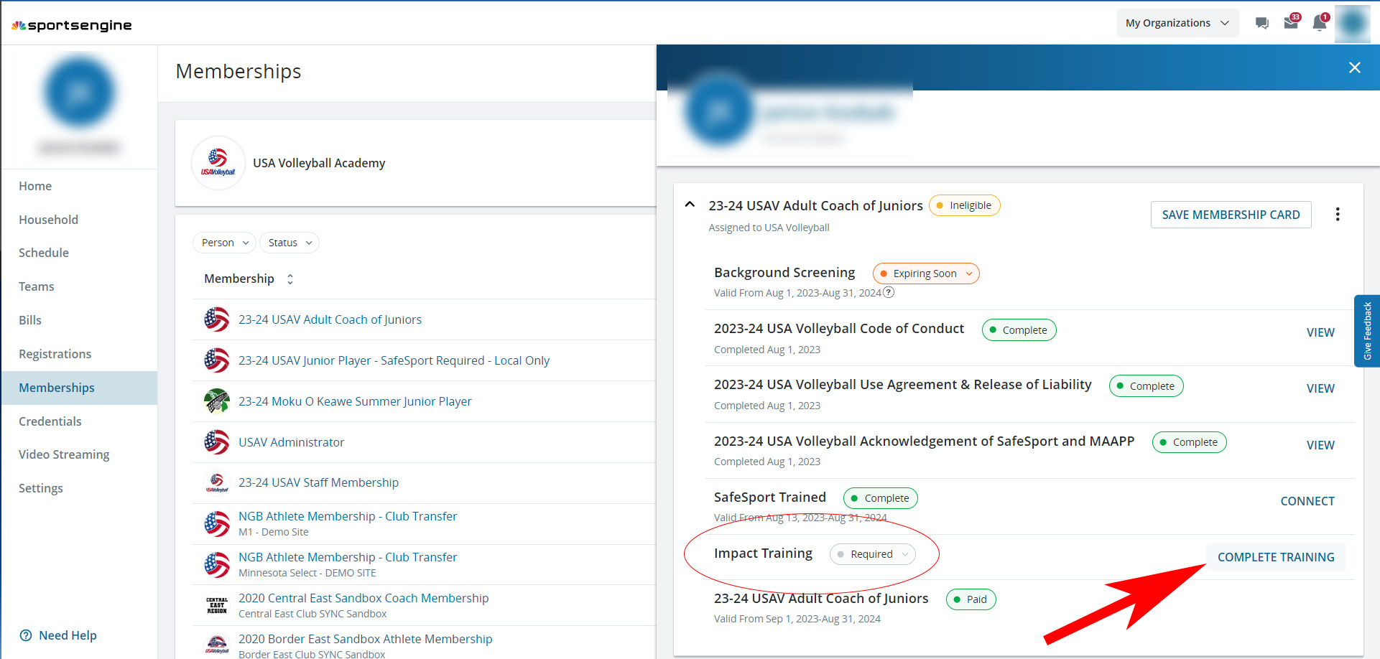Click the USA Volleyball Academy logo
The height and width of the screenshot is (659, 1380).
[218, 163]
